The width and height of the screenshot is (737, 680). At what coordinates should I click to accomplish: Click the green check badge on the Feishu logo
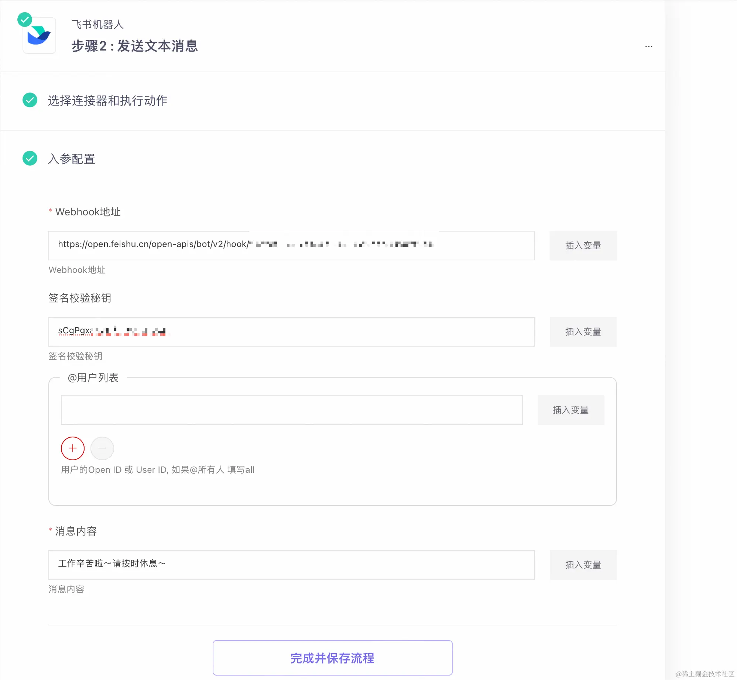point(25,20)
